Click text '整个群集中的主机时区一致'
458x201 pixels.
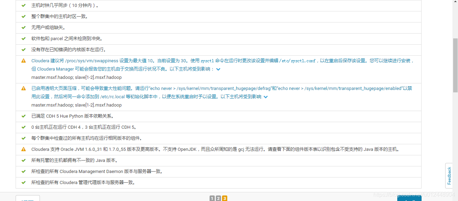tap(60, 17)
